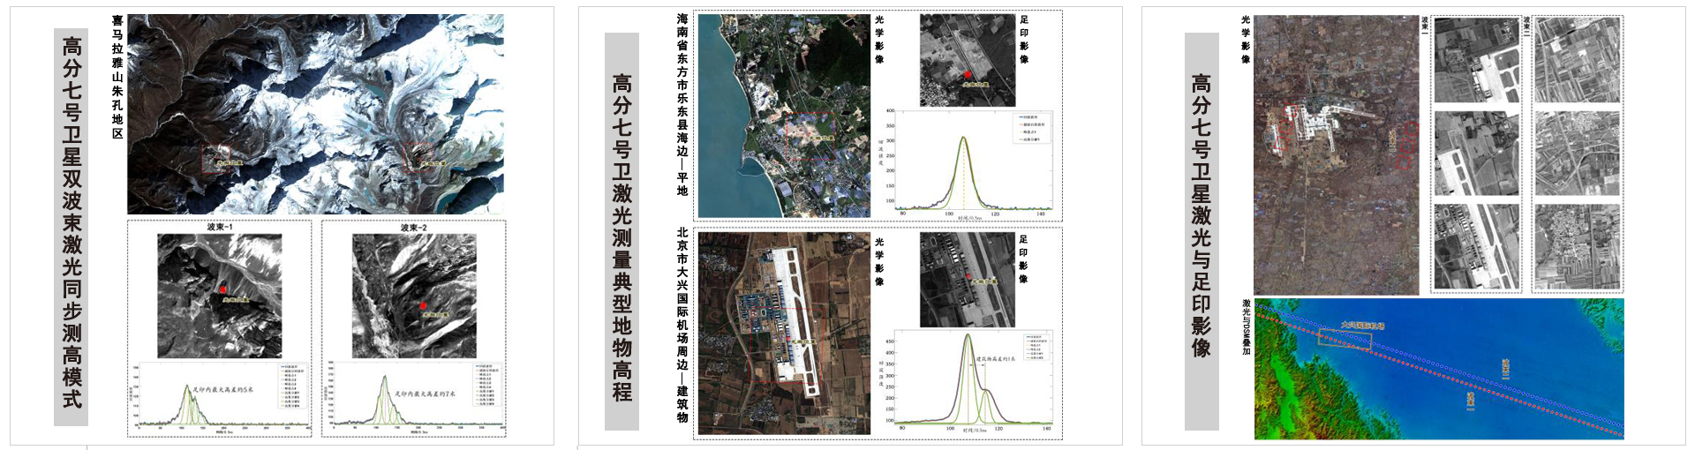This screenshot has width=1695, height=450.
Task: Click the red footprint dot in 波束-1 image
Action: [x=223, y=289]
